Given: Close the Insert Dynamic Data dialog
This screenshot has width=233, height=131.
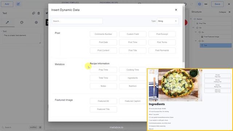Looking at the screenshot, I should tap(176, 10).
